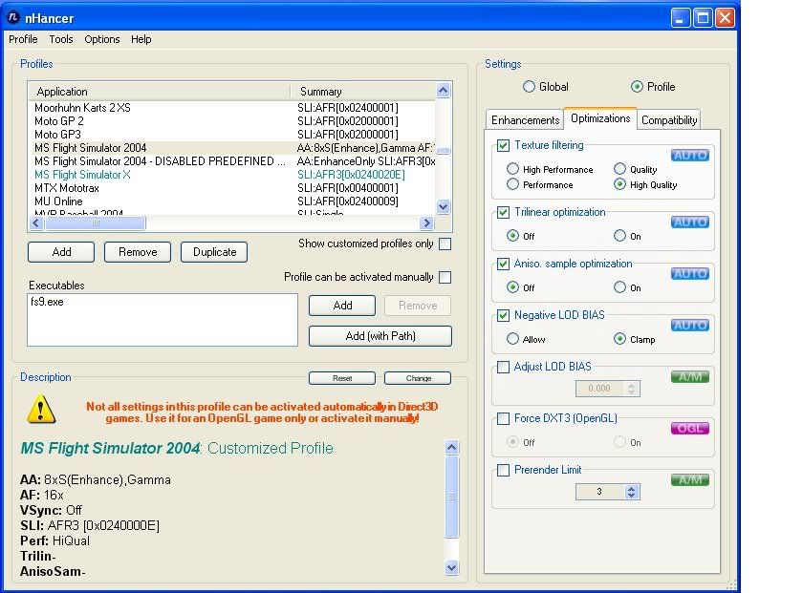803x593 pixels.
Task: Click the Remove profile button
Action: pyautogui.click(x=138, y=252)
